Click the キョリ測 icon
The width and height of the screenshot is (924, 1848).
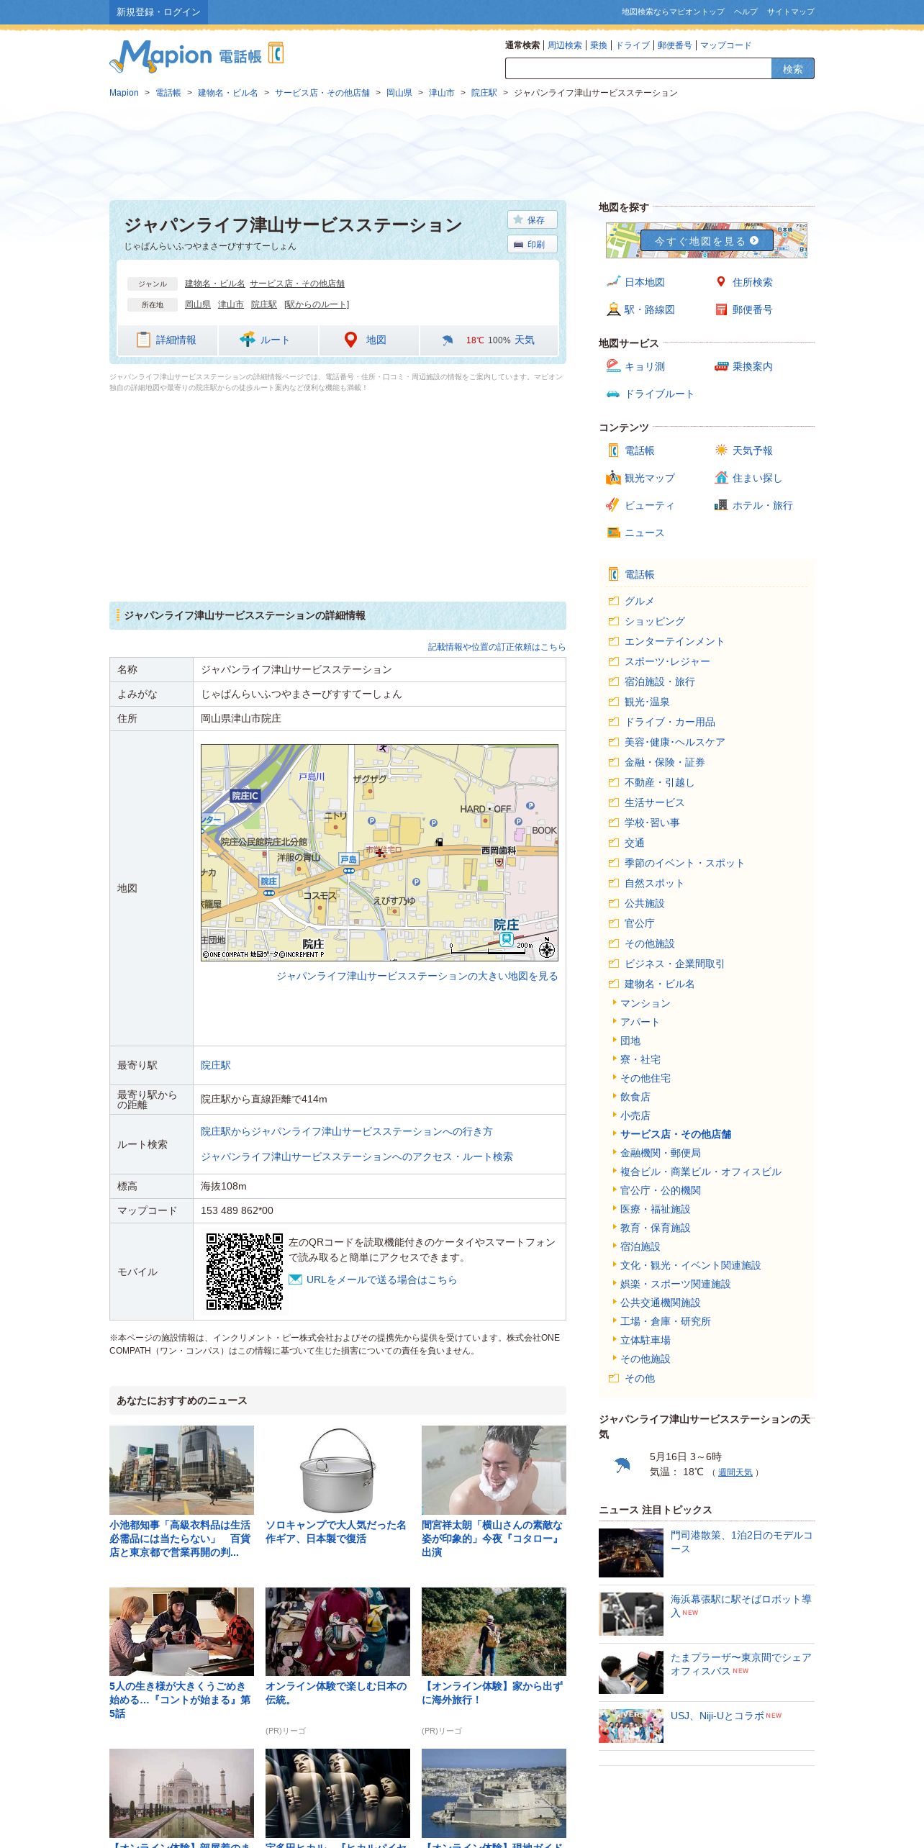click(x=613, y=366)
